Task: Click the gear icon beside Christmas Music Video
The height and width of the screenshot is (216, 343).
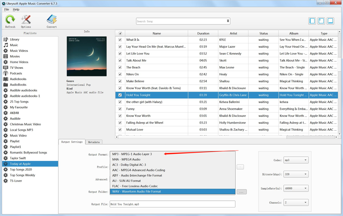Action: (x=6, y=124)
